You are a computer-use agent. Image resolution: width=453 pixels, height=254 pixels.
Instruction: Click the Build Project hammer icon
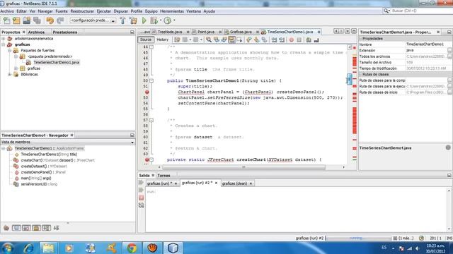[122, 20]
